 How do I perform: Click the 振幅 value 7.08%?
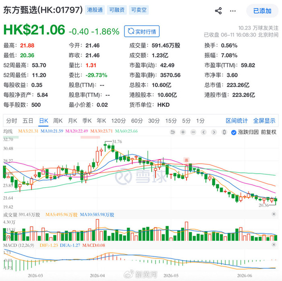tap(229, 55)
